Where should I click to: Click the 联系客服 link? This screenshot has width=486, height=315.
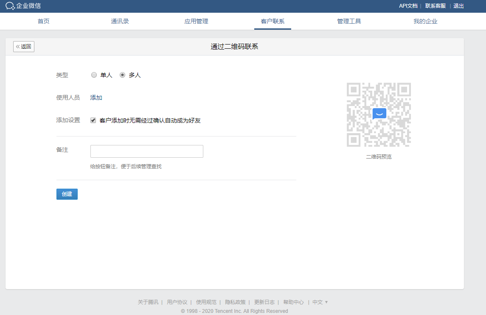tap(435, 6)
